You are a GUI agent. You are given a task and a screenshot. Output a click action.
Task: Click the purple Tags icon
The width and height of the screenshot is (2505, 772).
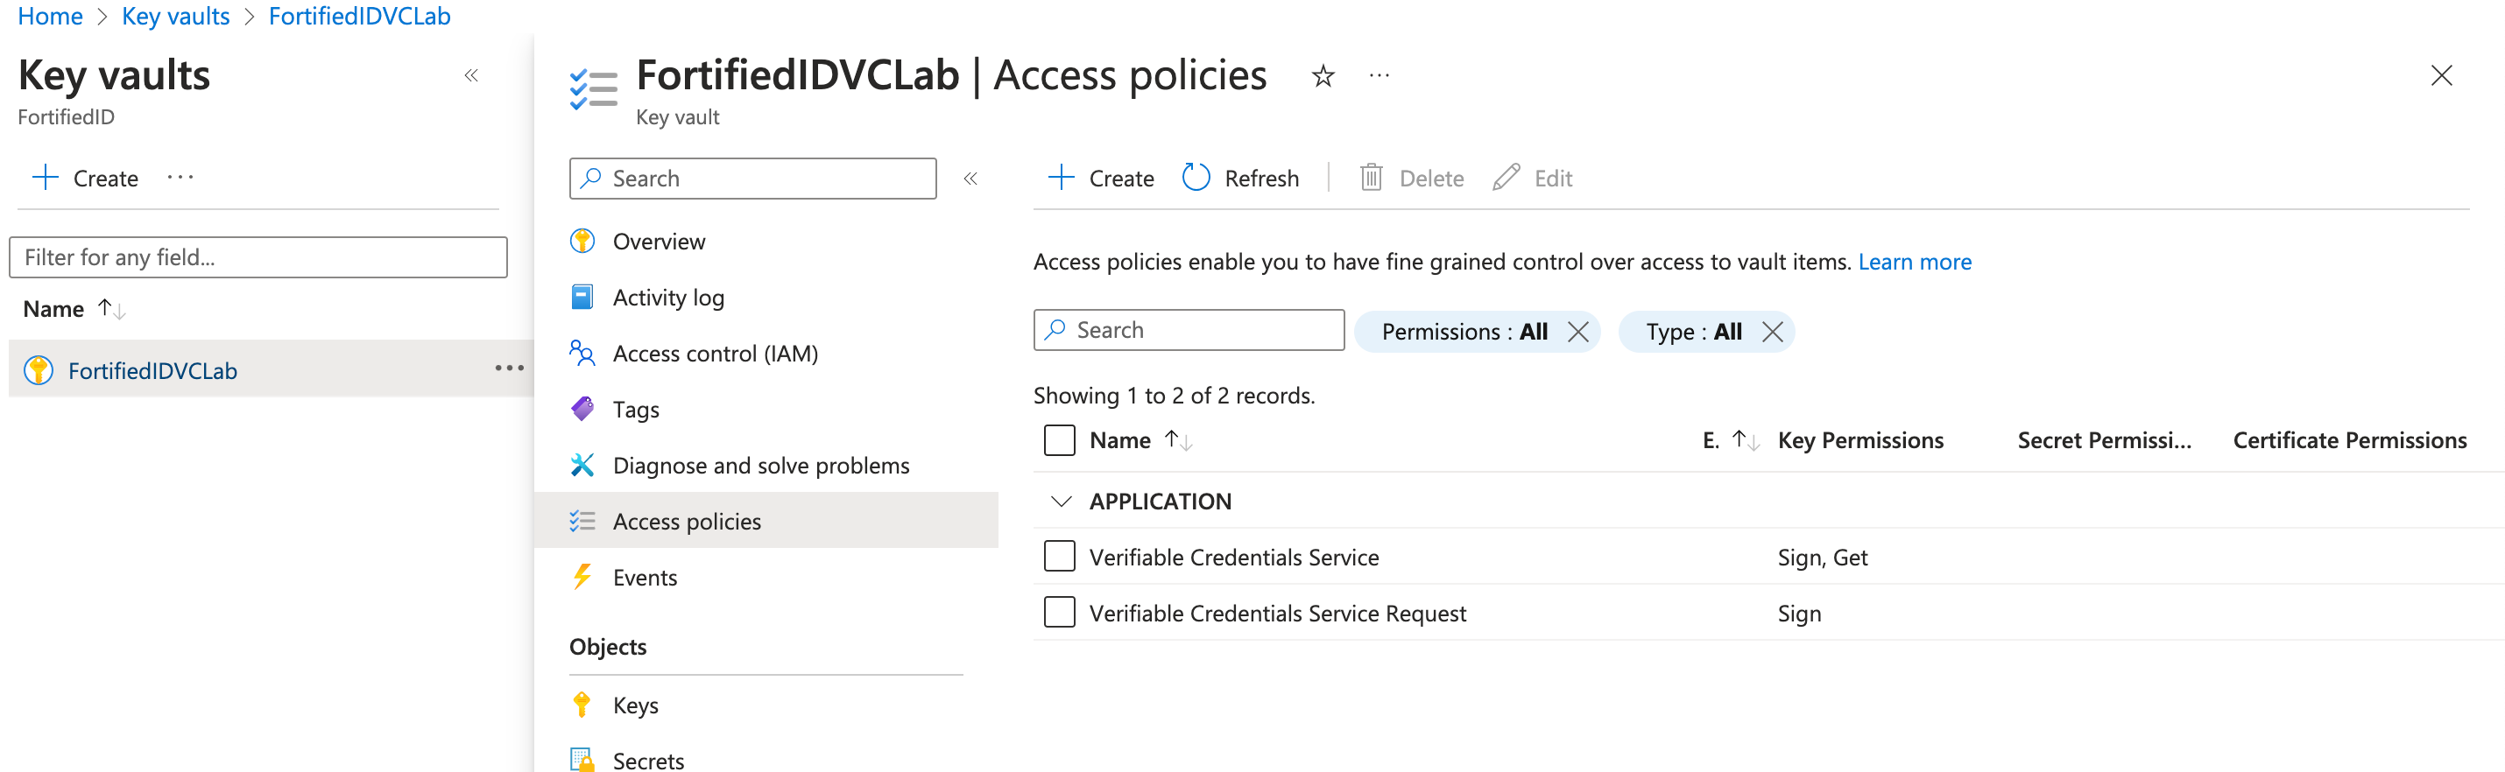[582, 410]
